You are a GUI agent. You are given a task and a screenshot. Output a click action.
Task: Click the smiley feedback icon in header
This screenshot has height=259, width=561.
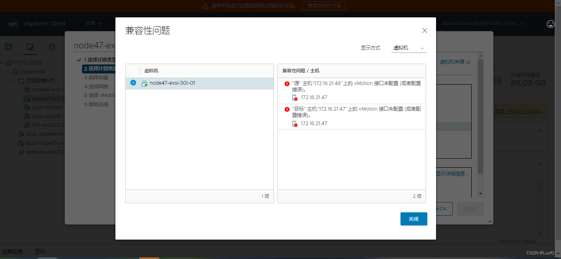[x=551, y=24]
